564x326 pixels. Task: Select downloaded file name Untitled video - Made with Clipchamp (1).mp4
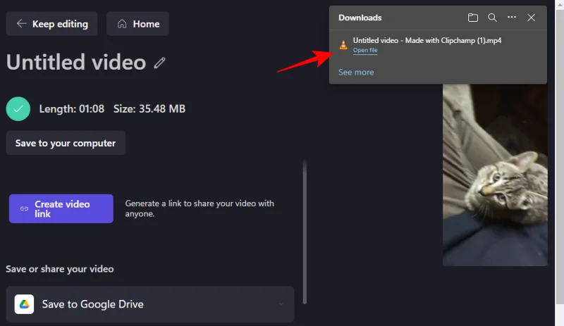[427, 41]
